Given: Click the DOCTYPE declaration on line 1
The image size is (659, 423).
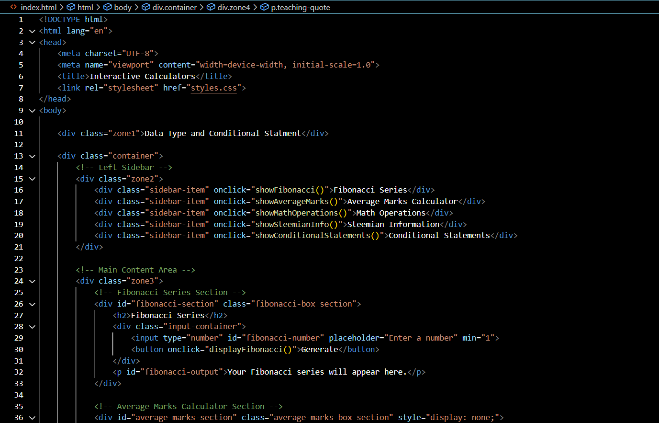Looking at the screenshot, I should [x=73, y=20].
